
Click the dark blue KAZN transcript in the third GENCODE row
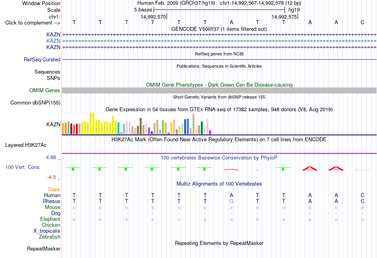coord(219,47)
